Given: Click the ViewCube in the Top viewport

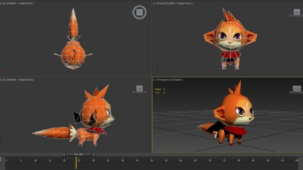Looking at the screenshot, I should (139, 12).
